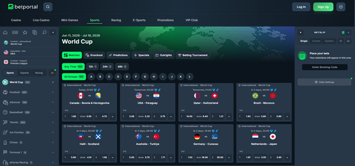
Task: Open the Racing nav item
Action: point(116,20)
